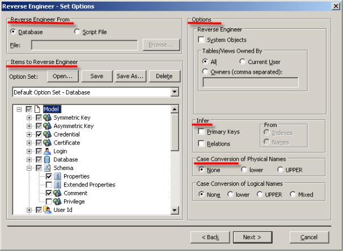Enable the System Objects checkbox
The image size is (343, 251).
click(201, 40)
